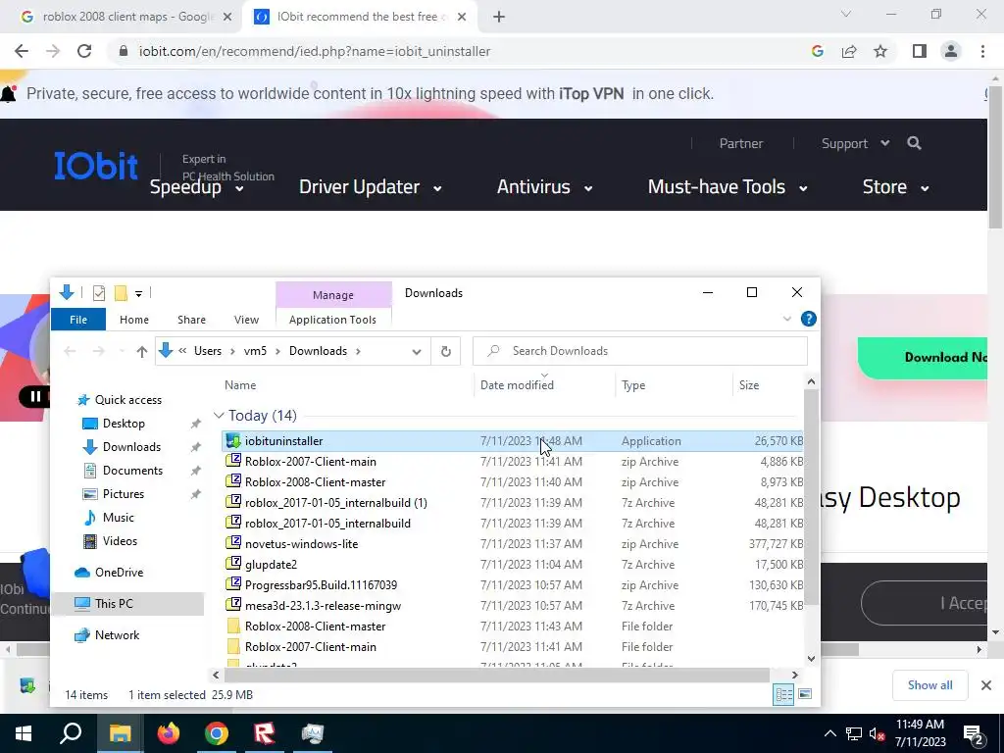This screenshot has height=753, width=1004.
Task: Open the Share ribbon tab
Action: [x=191, y=320]
